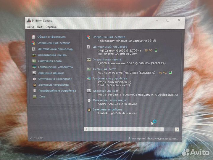Image resolution: width=213 pixels, height=160 pixels.
Task: Click the Windows flag icon in summary
Action: click(x=88, y=37)
